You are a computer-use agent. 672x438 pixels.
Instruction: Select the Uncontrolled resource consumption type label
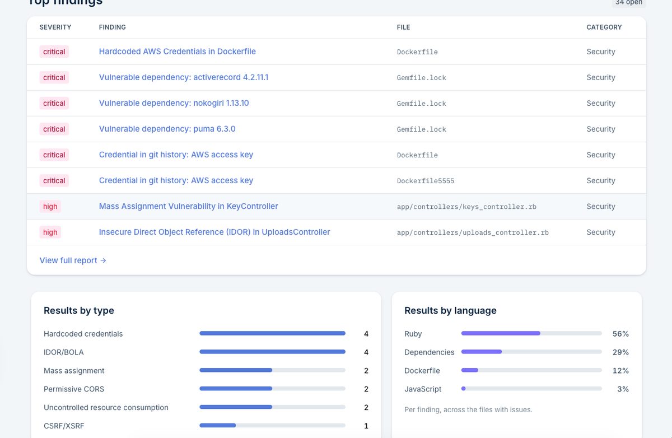(x=106, y=408)
